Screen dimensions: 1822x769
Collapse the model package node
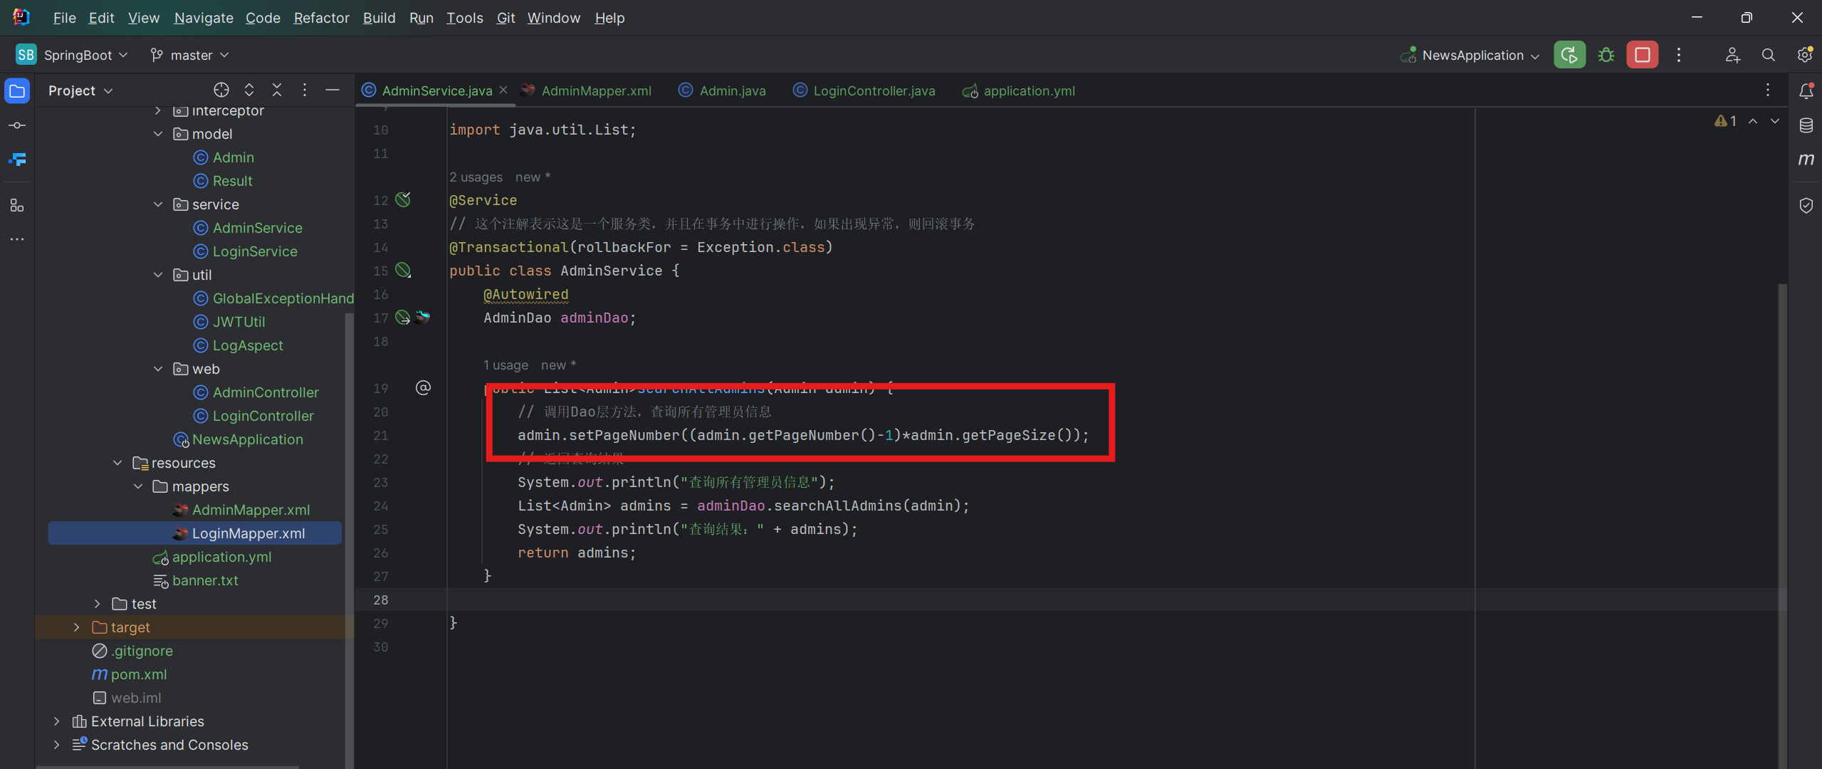click(158, 134)
